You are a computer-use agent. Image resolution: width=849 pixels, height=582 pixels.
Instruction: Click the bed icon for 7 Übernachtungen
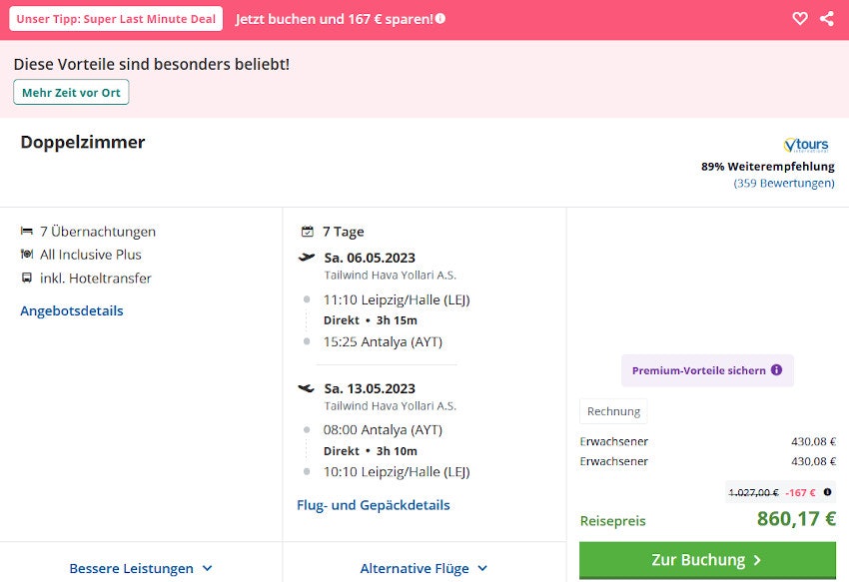[x=27, y=232]
